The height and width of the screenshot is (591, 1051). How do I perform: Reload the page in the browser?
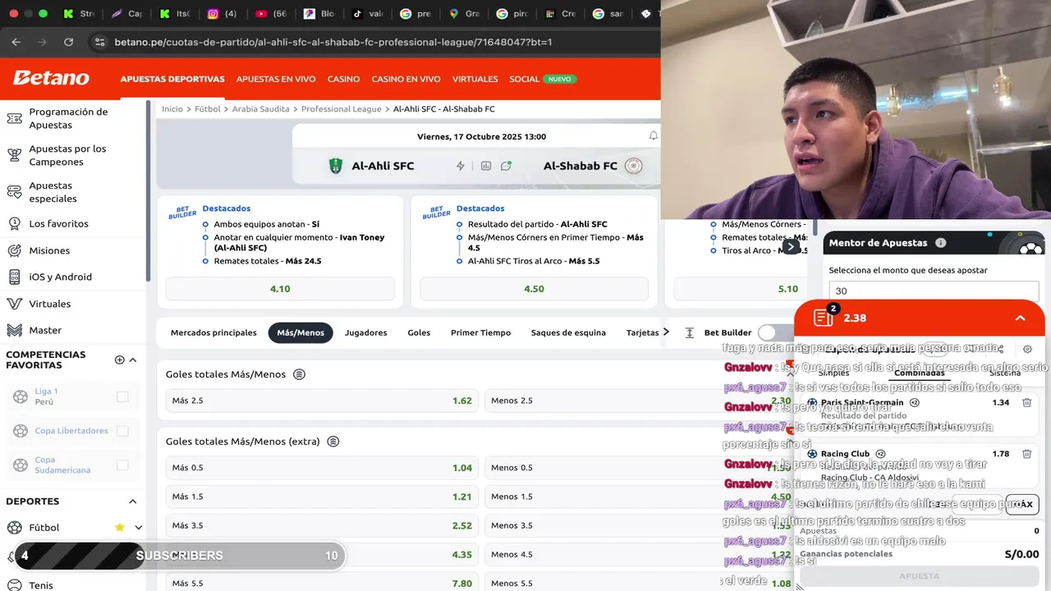coord(68,42)
